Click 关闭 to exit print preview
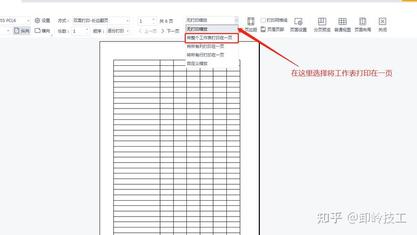Screen dimensions: 417x235 [x=383, y=25]
